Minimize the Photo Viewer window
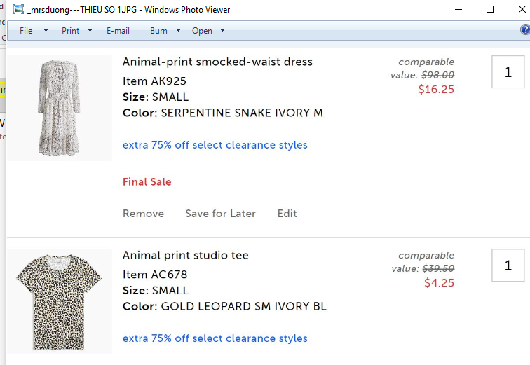 pos(458,10)
